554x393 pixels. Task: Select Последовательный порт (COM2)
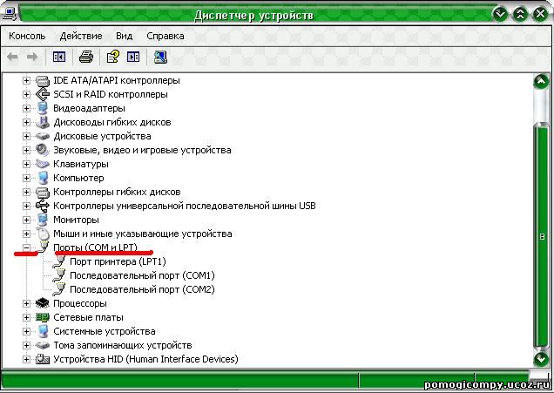[142, 290]
